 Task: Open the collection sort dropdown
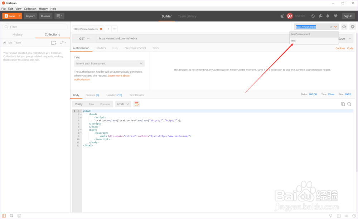coord(63,43)
